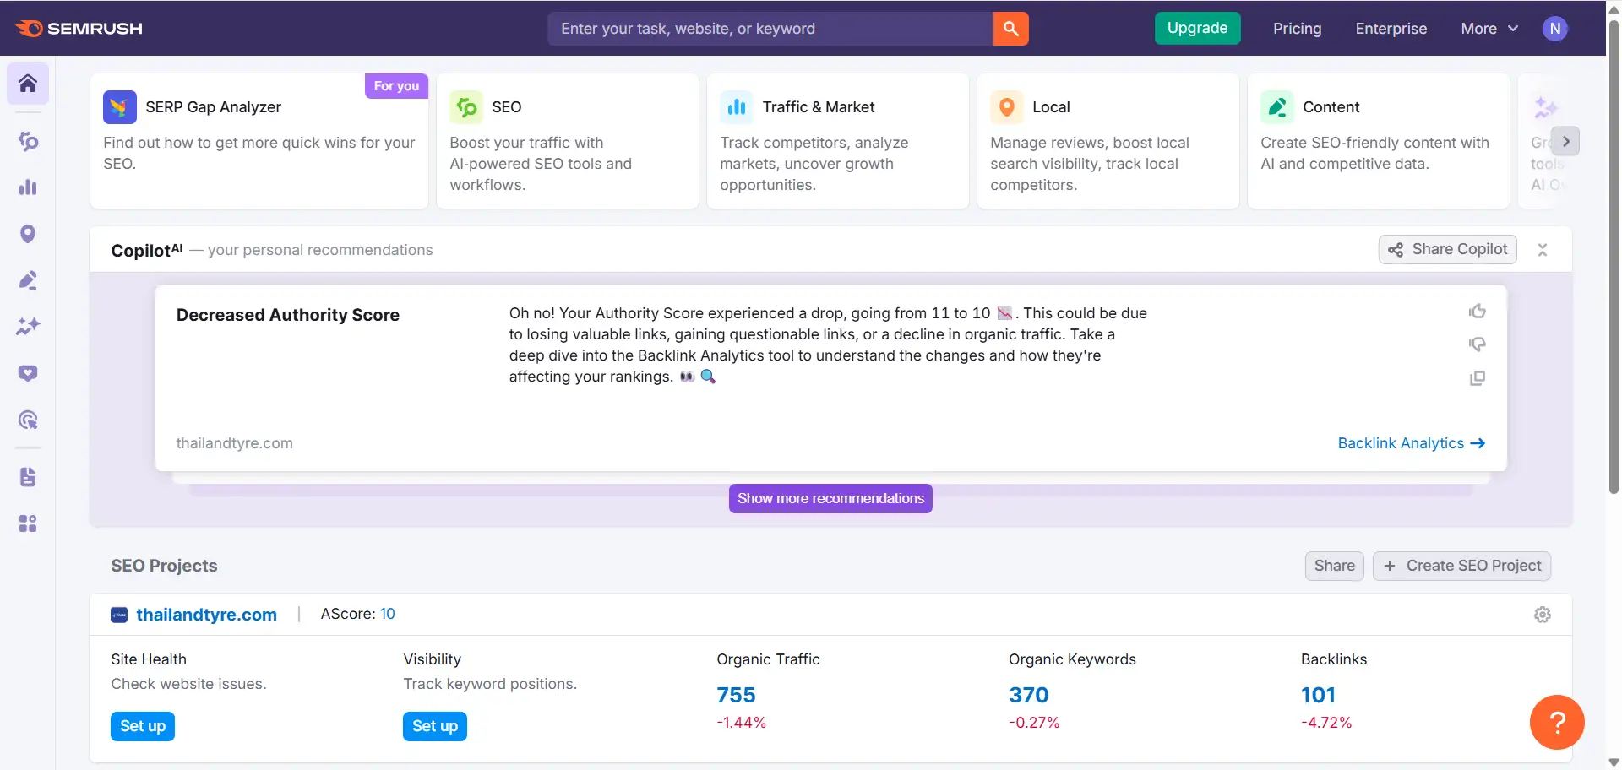Click Create SEO Project button
Image resolution: width=1622 pixels, height=770 pixels.
[x=1462, y=566]
